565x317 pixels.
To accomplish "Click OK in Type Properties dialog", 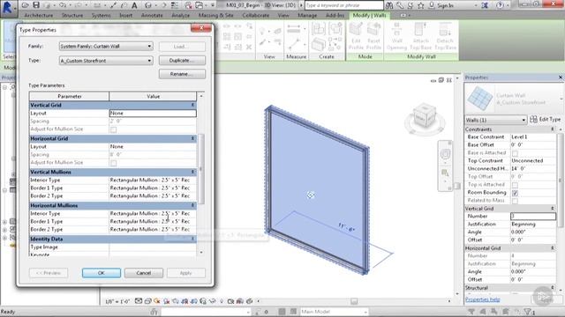I will (x=102, y=273).
